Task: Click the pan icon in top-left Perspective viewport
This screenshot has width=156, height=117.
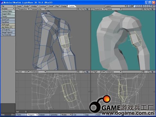Action: 78,9
